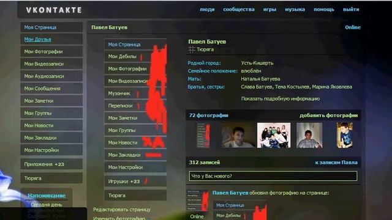
Task: Click the Тюряга status text under name
Action: coord(205,50)
